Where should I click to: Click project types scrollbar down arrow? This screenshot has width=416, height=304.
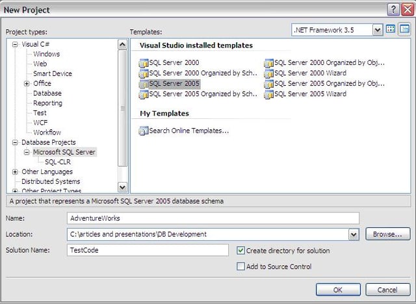pos(122,187)
